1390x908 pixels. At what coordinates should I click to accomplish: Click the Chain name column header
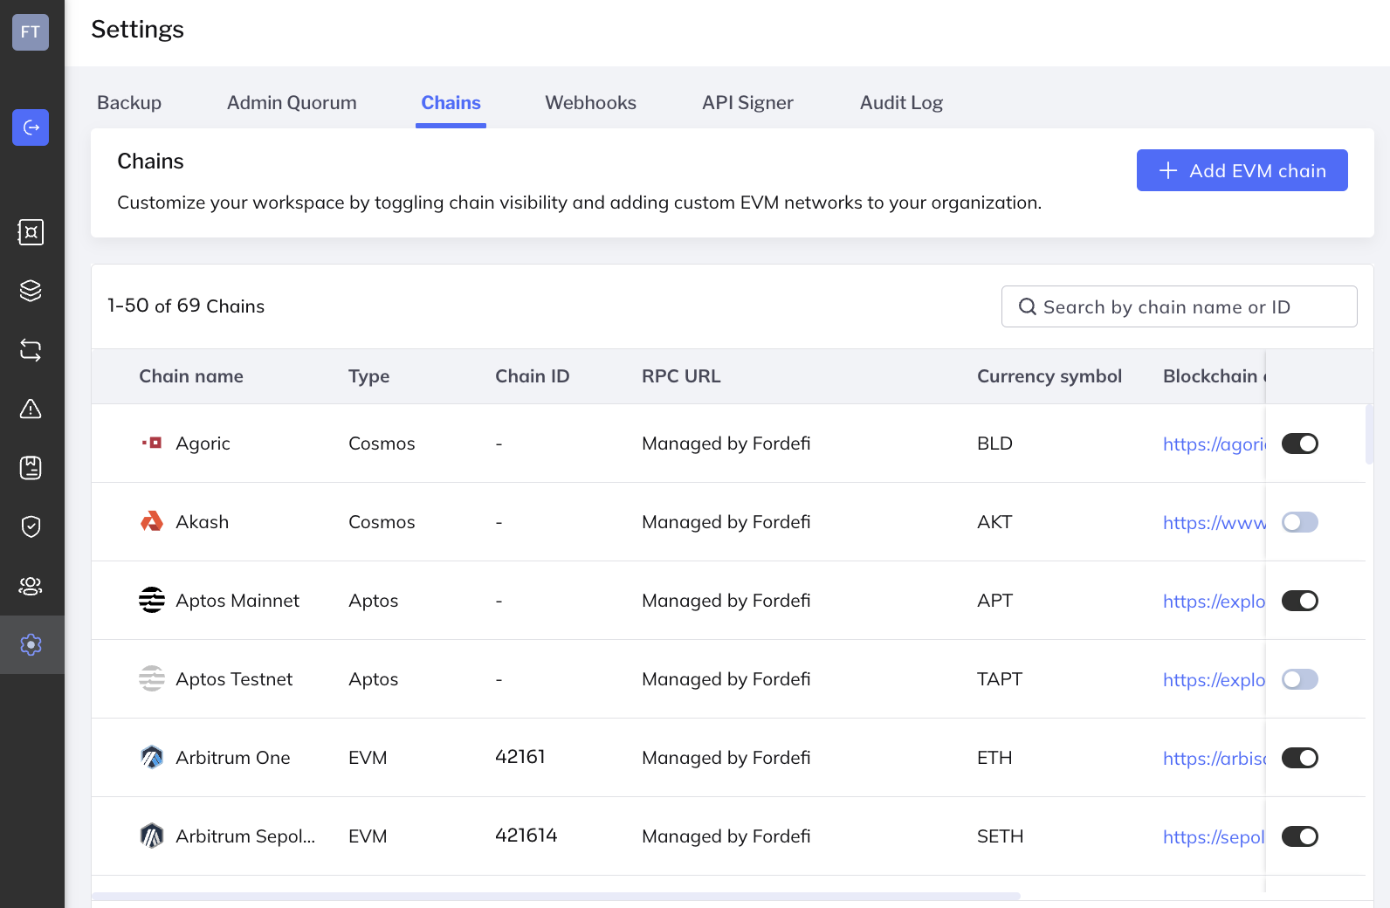[191, 376]
